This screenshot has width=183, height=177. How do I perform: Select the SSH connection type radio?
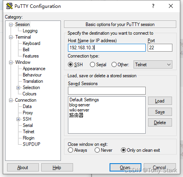[x=70, y=65]
